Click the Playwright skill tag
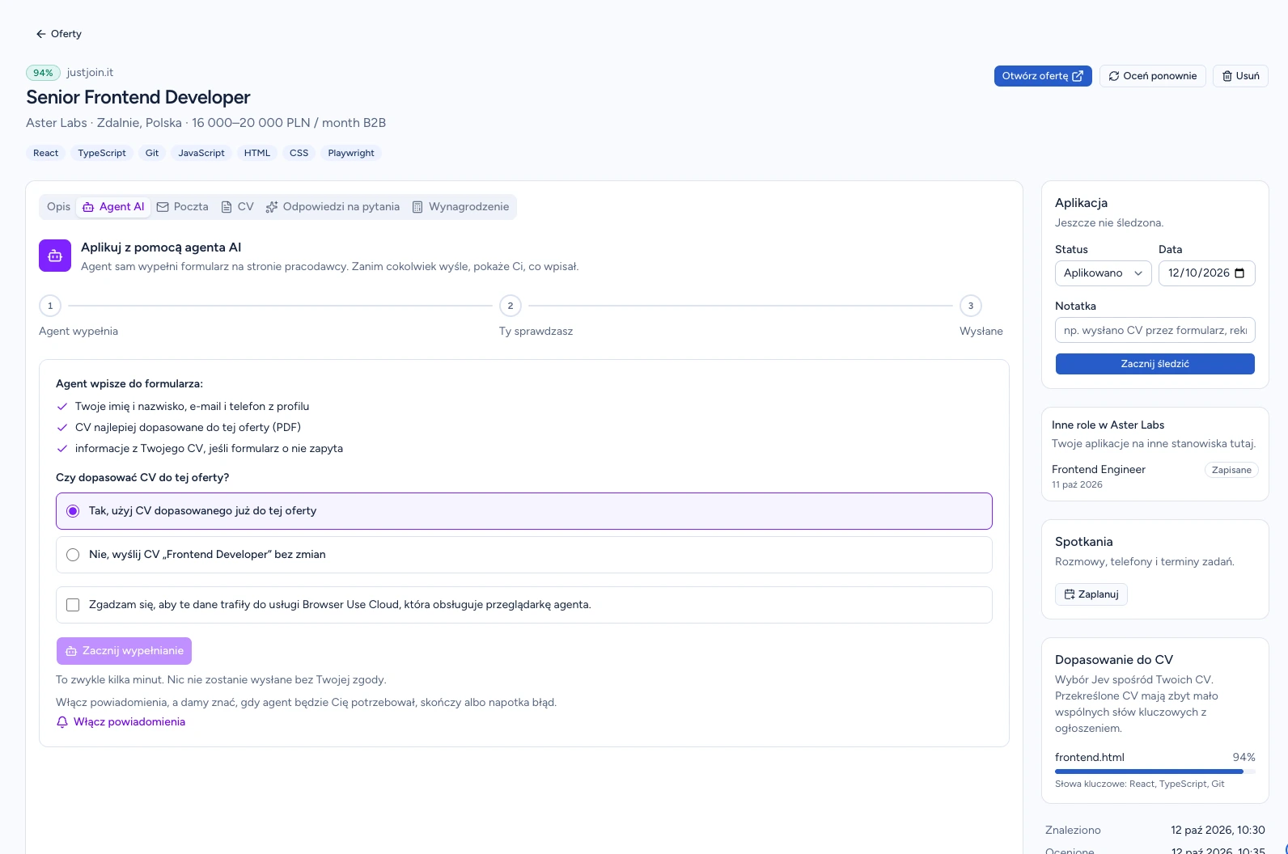This screenshot has height=854, width=1288. pos(351,153)
